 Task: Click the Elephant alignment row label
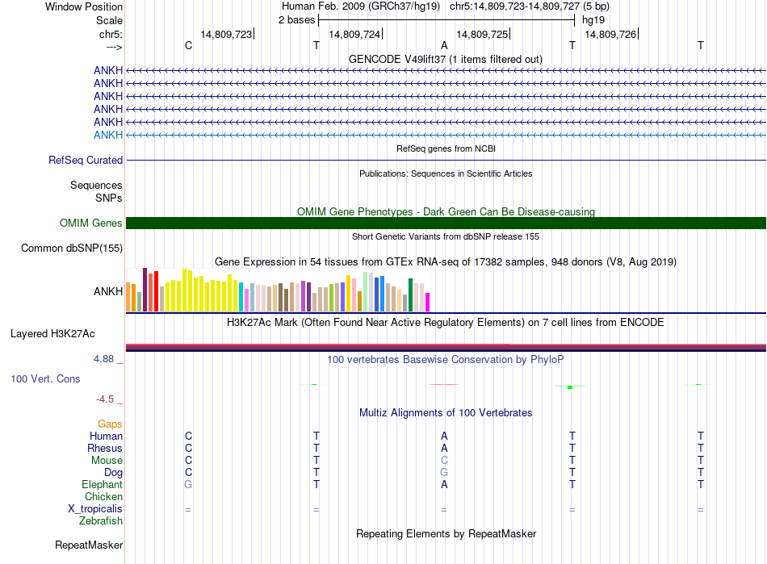(x=103, y=484)
